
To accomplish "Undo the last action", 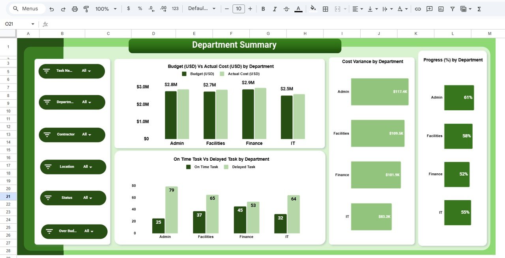I will click(52, 8).
